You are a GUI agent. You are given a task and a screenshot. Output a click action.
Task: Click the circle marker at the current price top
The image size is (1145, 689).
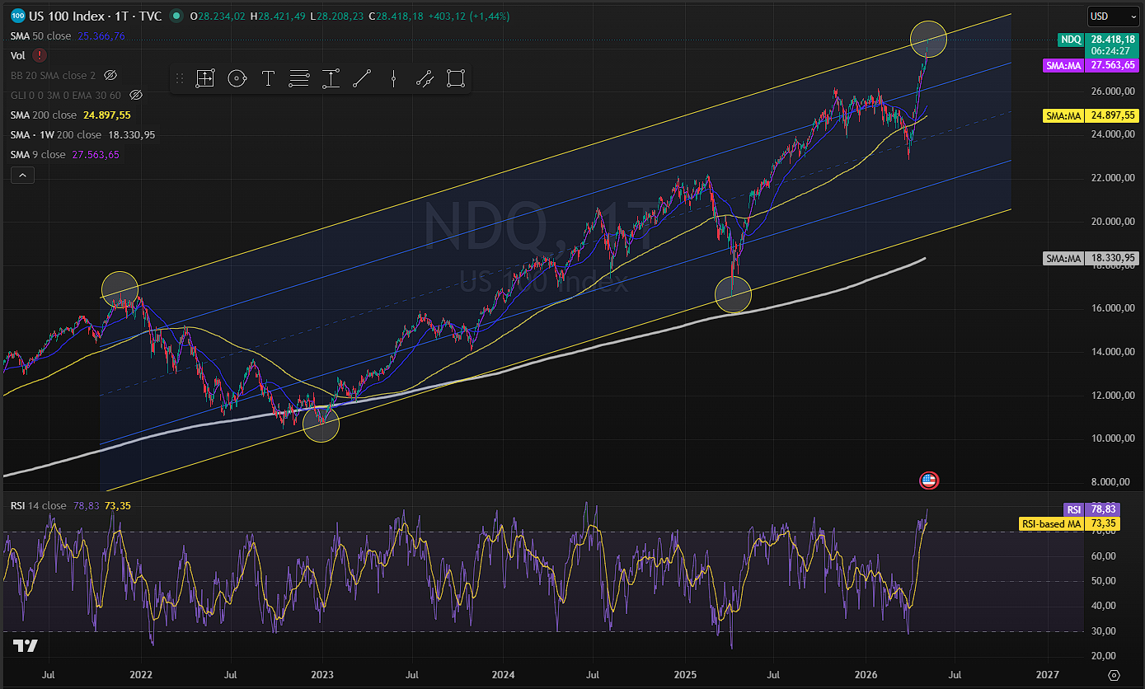point(928,38)
